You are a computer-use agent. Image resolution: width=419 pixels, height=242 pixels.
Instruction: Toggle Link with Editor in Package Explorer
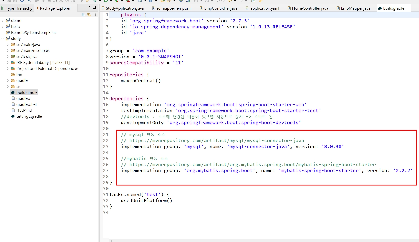click(89, 15)
